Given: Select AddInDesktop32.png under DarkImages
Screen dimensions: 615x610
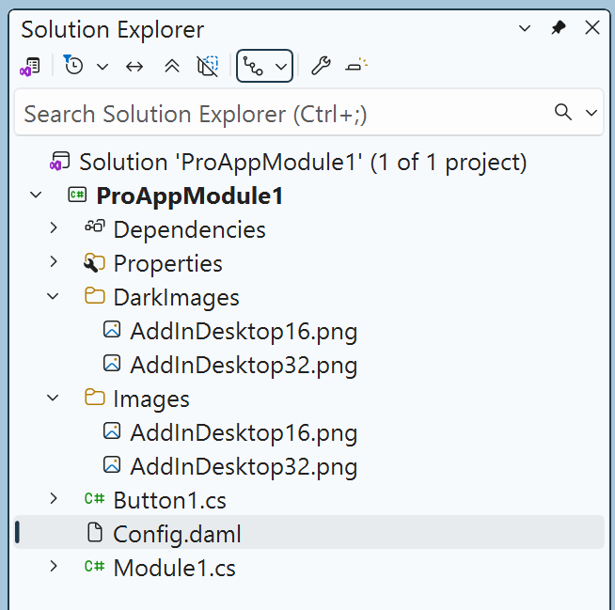Looking at the screenshot, I should click(x=244, y=366).
